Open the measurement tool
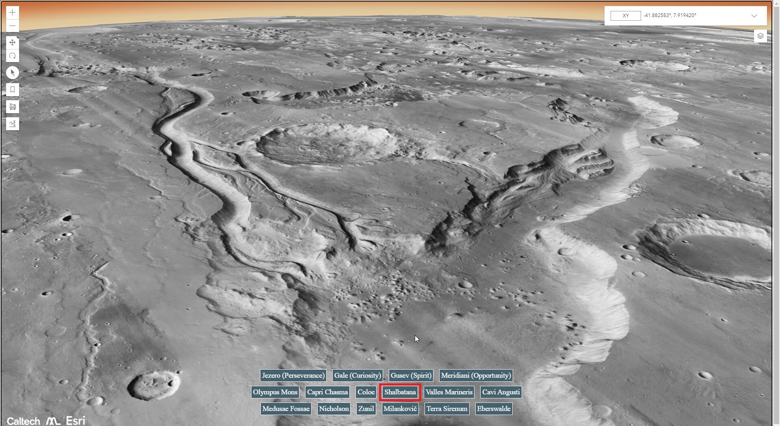The width and height of the screenshot is (780, 426). click(x=13, y=107)
